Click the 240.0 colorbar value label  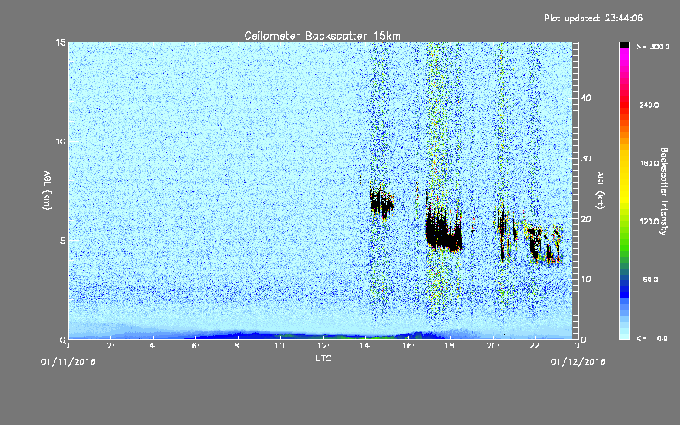coord(649,105)
